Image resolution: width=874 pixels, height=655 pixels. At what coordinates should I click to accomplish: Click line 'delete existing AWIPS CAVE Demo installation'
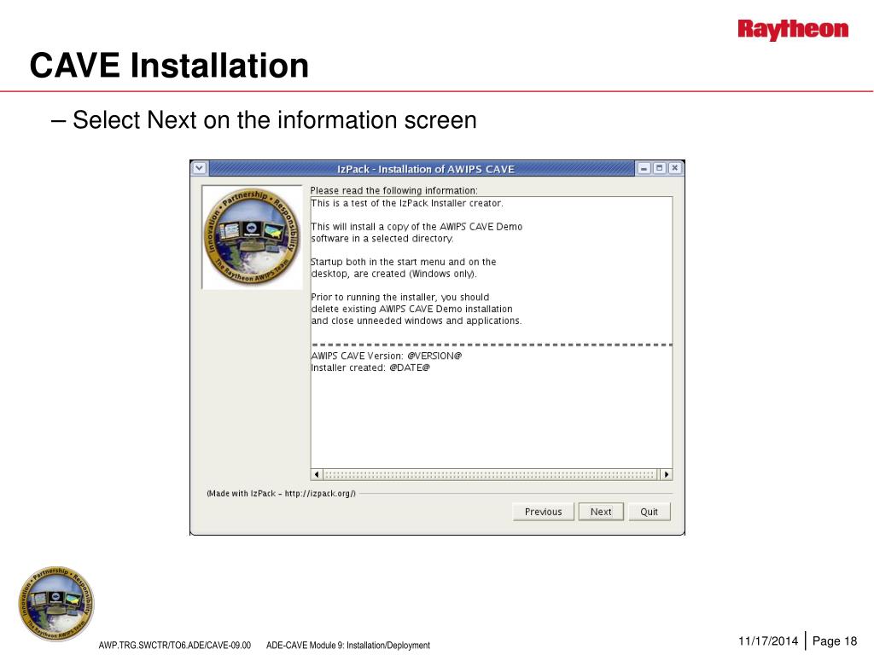(x=411, y=309)
